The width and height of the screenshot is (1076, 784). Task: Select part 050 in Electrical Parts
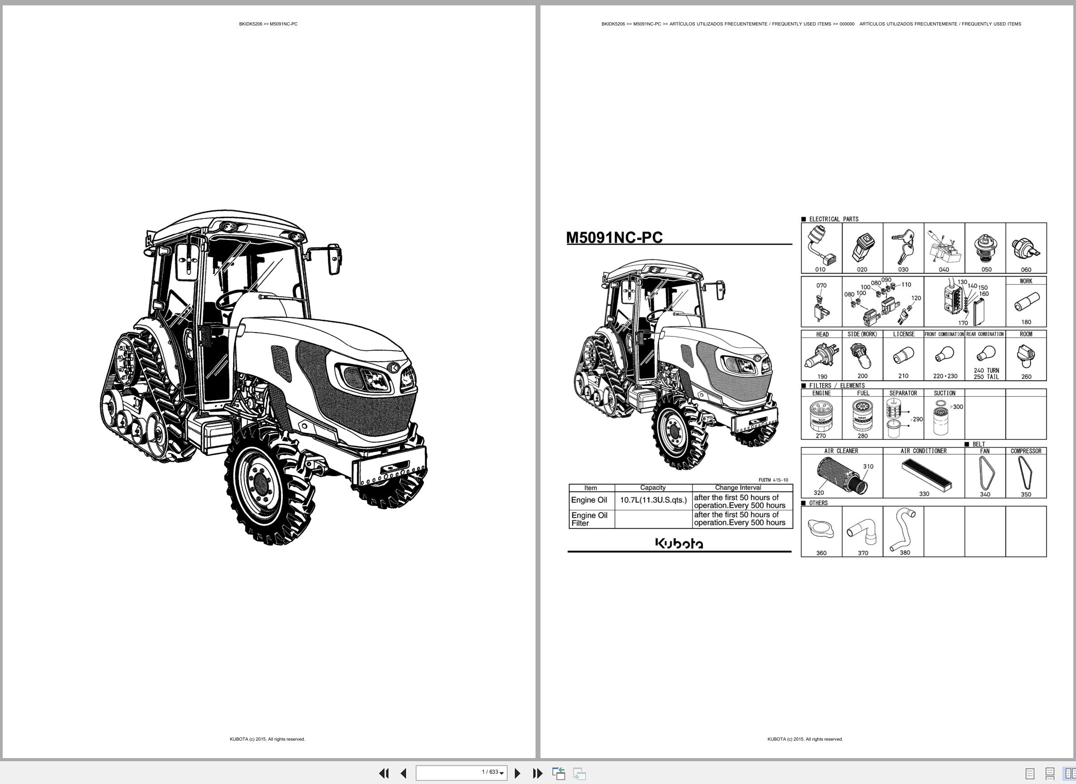[985, 248]
